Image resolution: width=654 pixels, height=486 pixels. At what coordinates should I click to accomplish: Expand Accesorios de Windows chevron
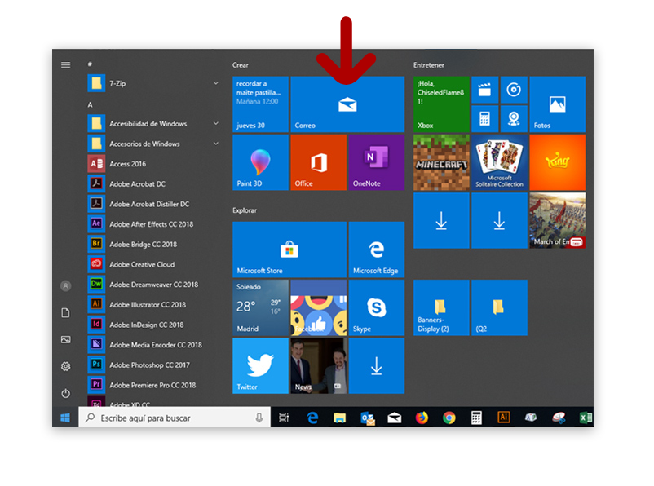[215, 143]
